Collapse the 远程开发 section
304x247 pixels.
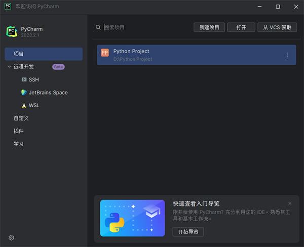tap(9, 67)
